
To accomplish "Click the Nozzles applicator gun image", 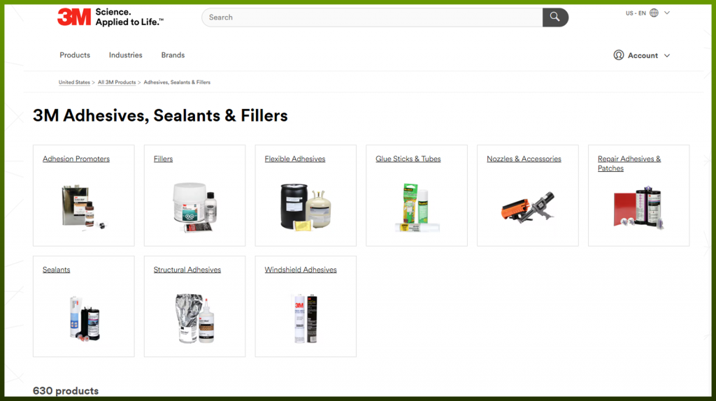I will click(x=528, y=207).
